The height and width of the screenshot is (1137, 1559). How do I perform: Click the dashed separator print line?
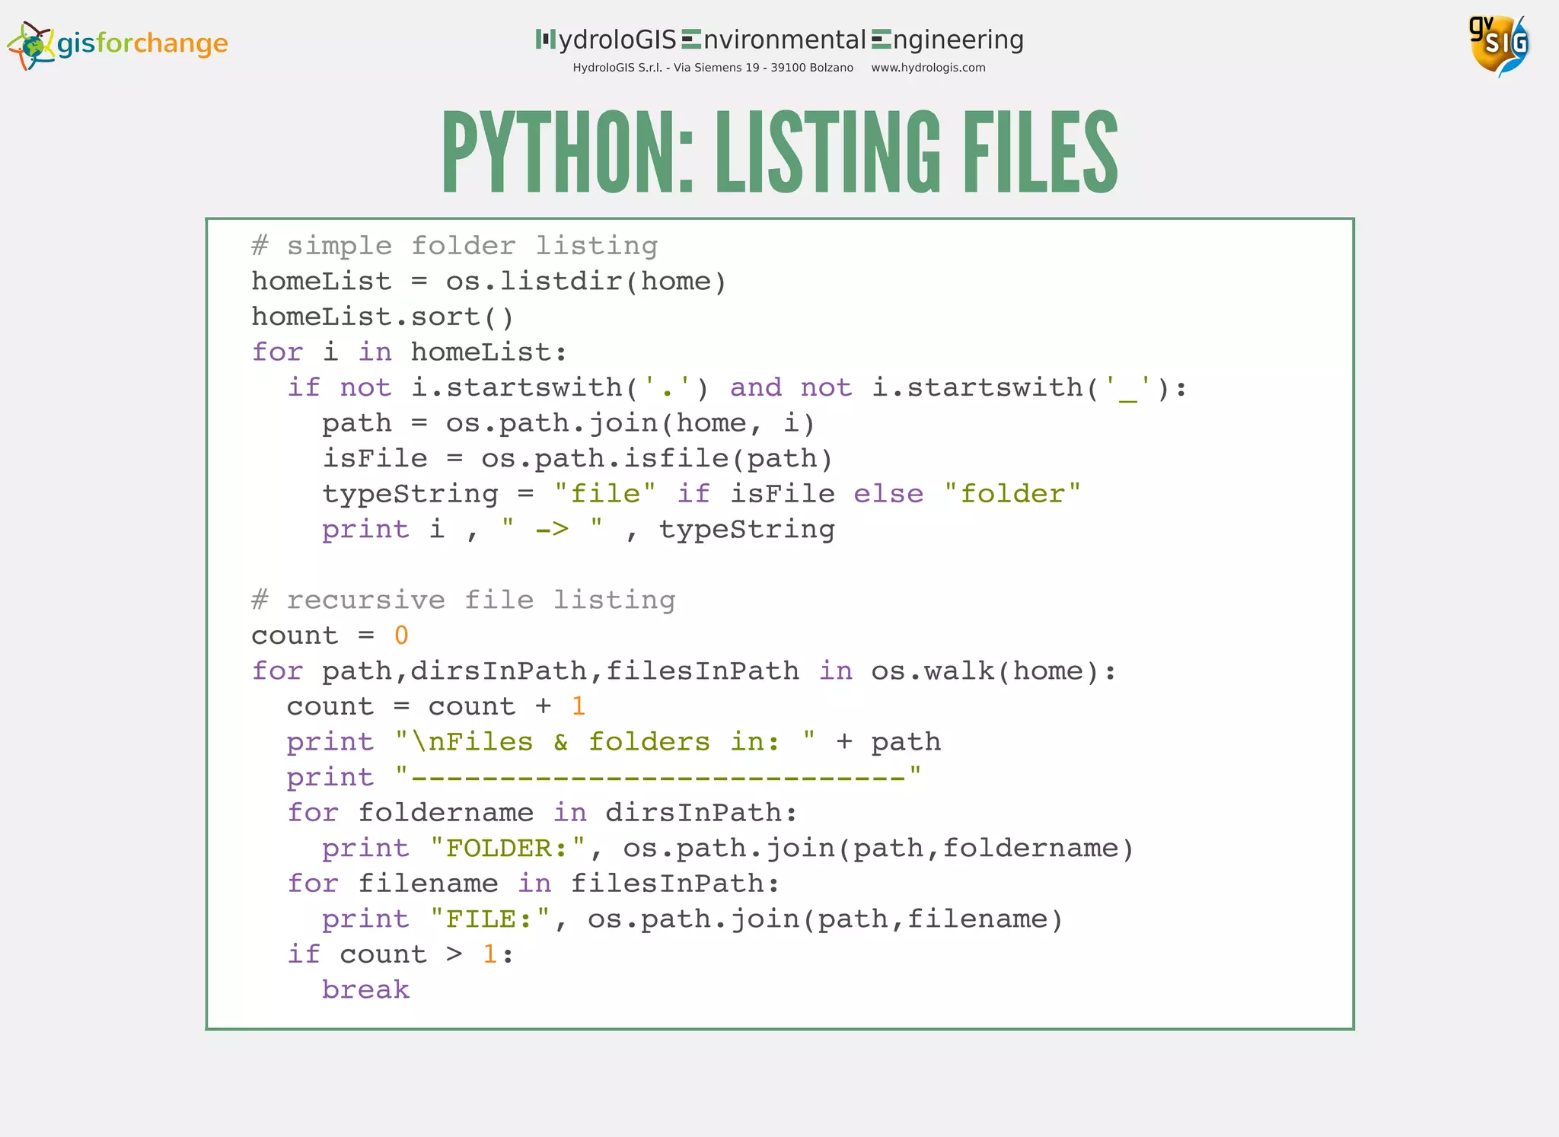pyautogui.click(x=604, y=777)
